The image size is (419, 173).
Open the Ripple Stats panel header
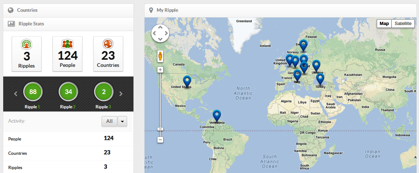pyautogui.click(x=68, y=24)
